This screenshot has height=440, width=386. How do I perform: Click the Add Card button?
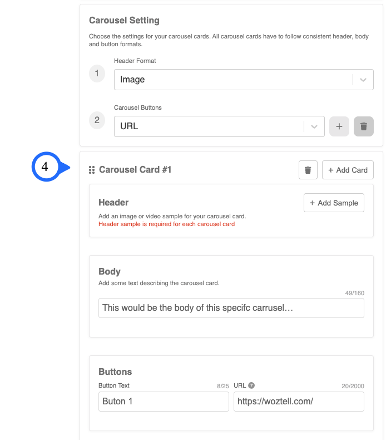point(348,170)
